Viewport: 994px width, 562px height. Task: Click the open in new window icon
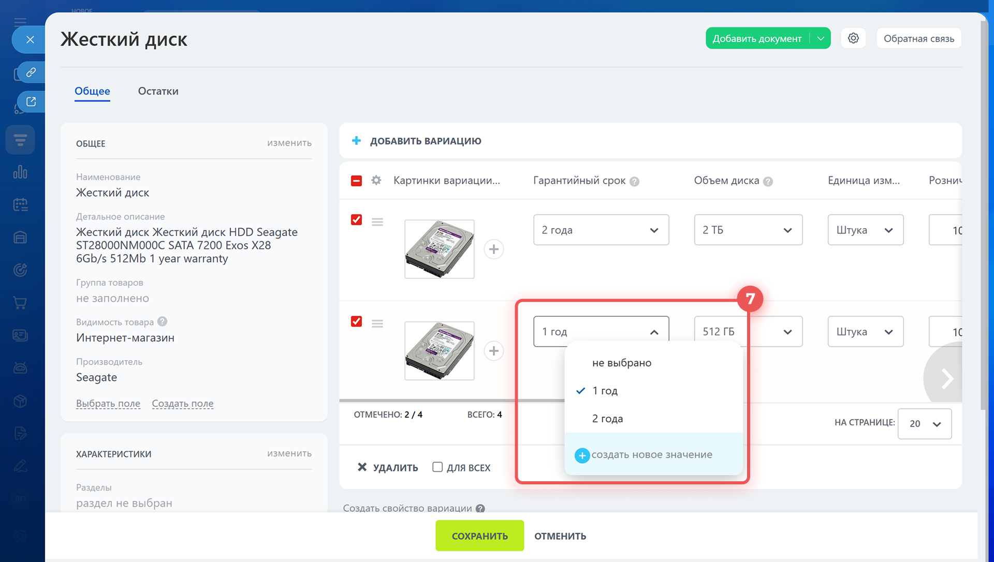31,101
